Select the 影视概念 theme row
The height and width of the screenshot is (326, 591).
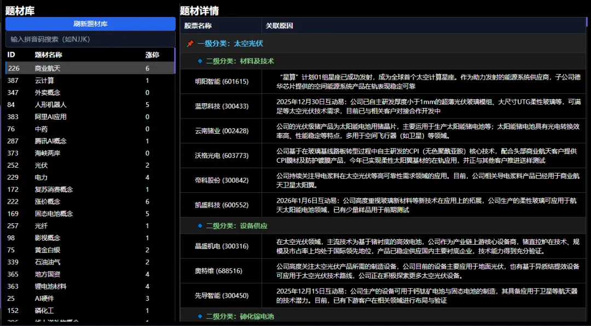click(90, 238)
